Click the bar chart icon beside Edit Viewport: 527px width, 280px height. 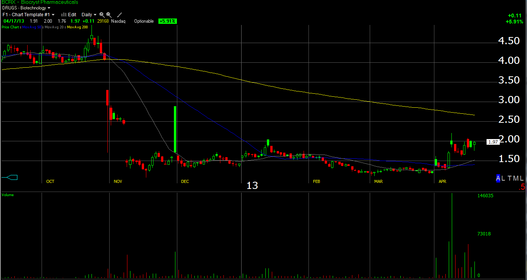tap(64, 15)
